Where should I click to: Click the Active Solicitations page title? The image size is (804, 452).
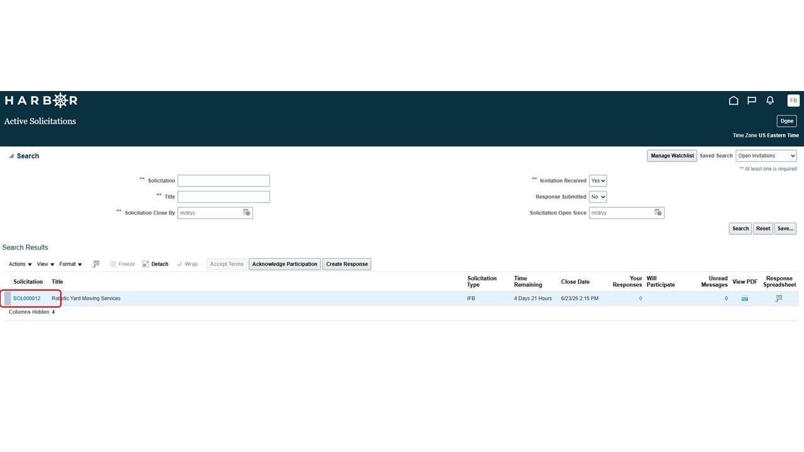pos(40,121)
